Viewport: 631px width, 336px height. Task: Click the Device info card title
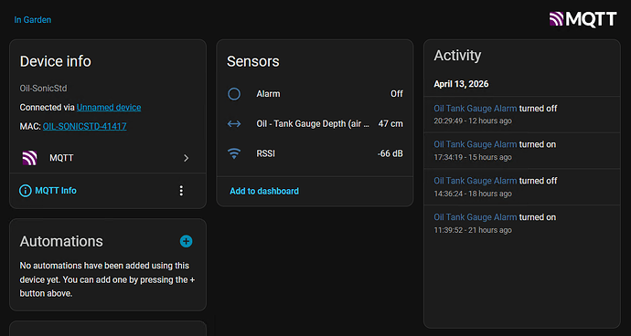click(56, 61)
